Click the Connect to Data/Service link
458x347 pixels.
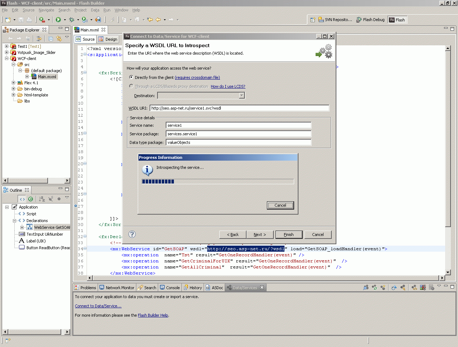point(98,306)
